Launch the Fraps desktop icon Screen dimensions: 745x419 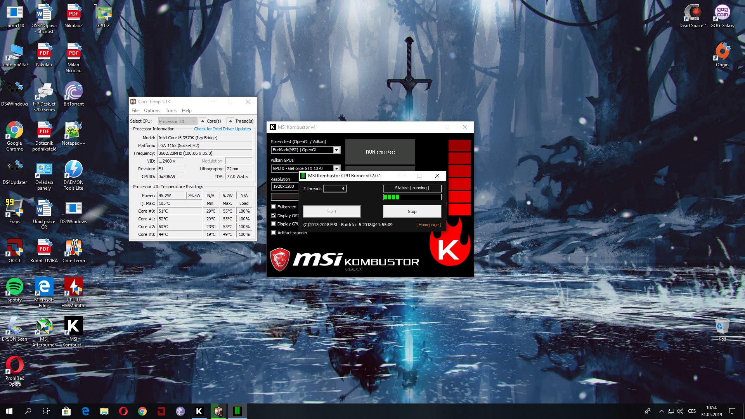(x=15, y=212)
